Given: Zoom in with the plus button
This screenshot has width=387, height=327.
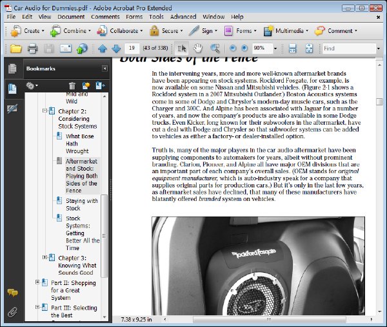Looking at the screenshot, I should click(244, 48).
